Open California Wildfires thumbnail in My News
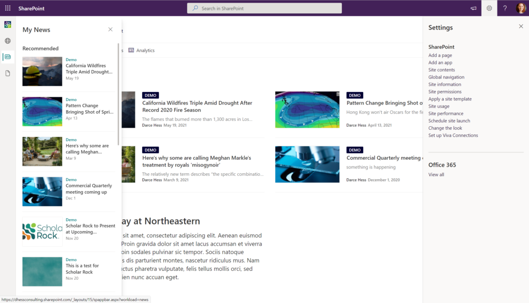529x303 pixels. (x=42, y=71)
